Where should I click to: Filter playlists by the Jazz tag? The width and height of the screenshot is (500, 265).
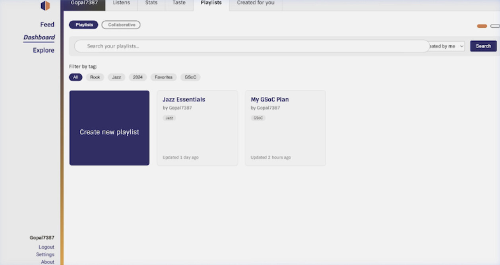(x=116, y=77)
